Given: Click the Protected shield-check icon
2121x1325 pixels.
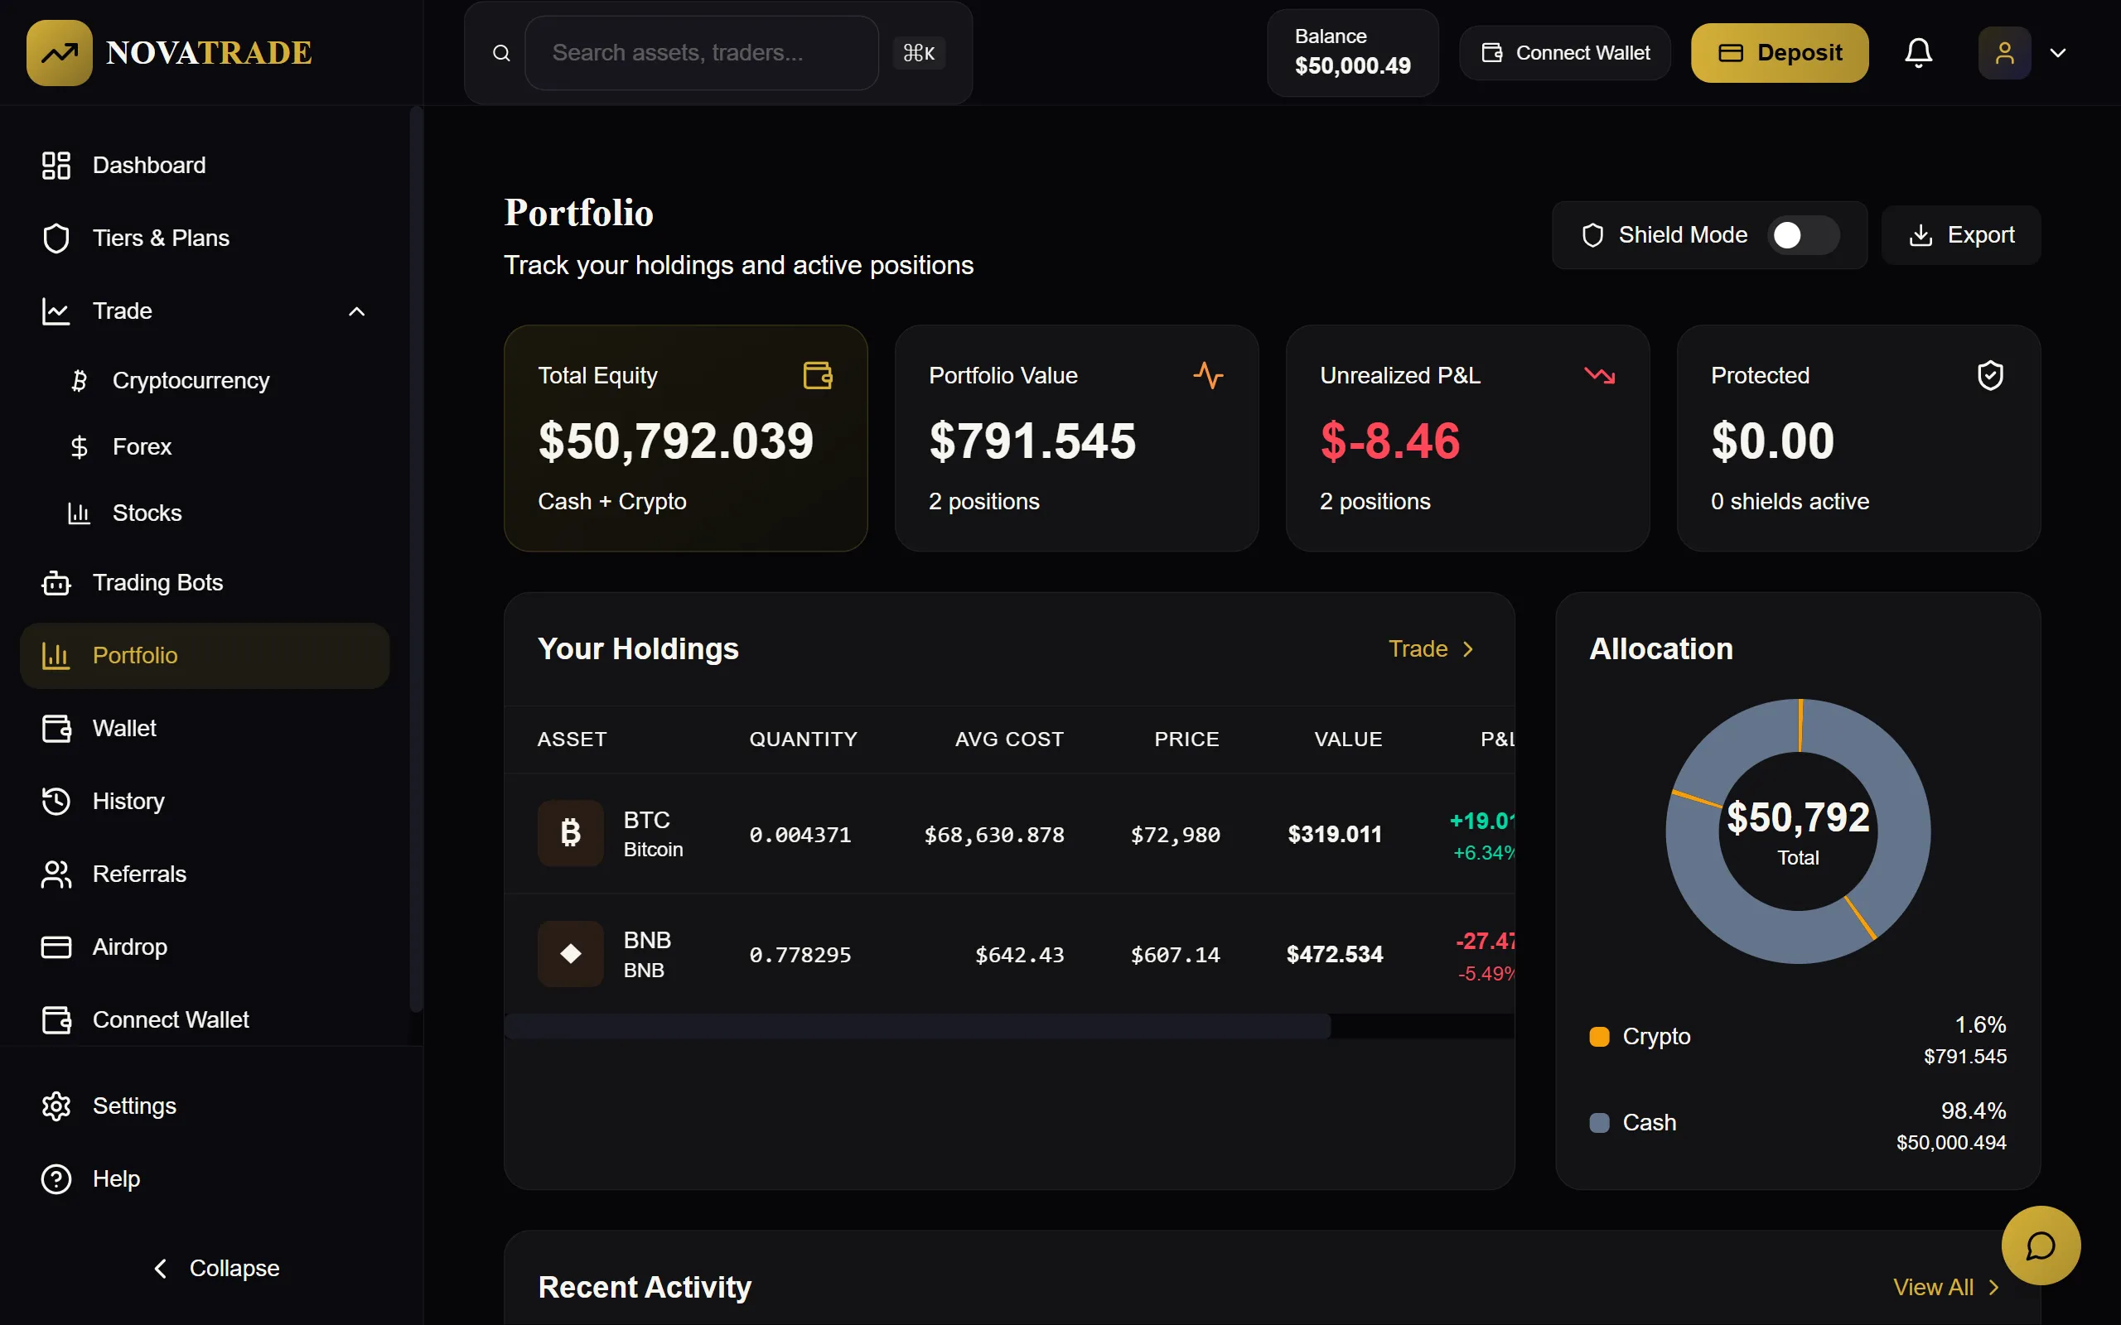Looking at the screenshot, I should tap(1990, 375).
